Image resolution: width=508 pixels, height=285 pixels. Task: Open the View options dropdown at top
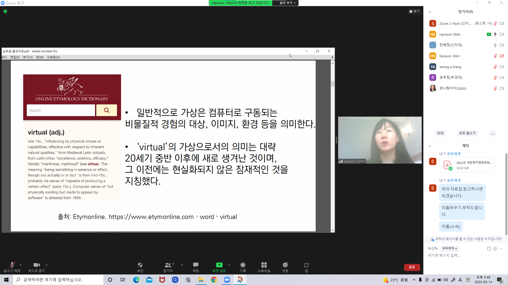point(288,3)
